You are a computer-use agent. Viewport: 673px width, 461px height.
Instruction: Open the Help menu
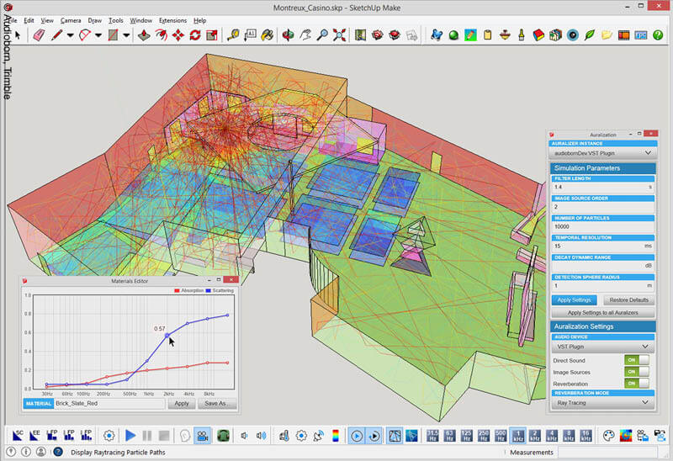(x=199, y=20)
